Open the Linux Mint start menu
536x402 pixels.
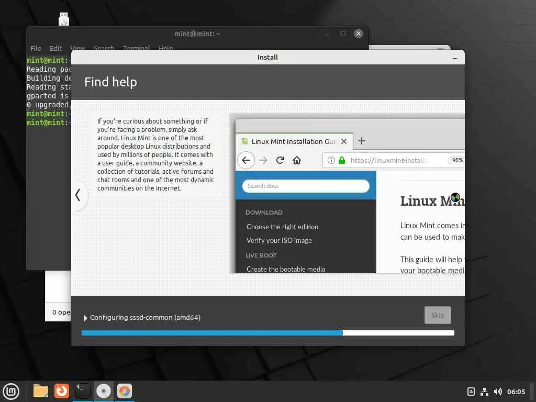[x=11, y=391]
